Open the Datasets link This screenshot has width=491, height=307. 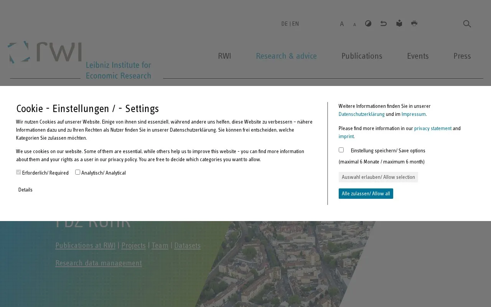187,246
